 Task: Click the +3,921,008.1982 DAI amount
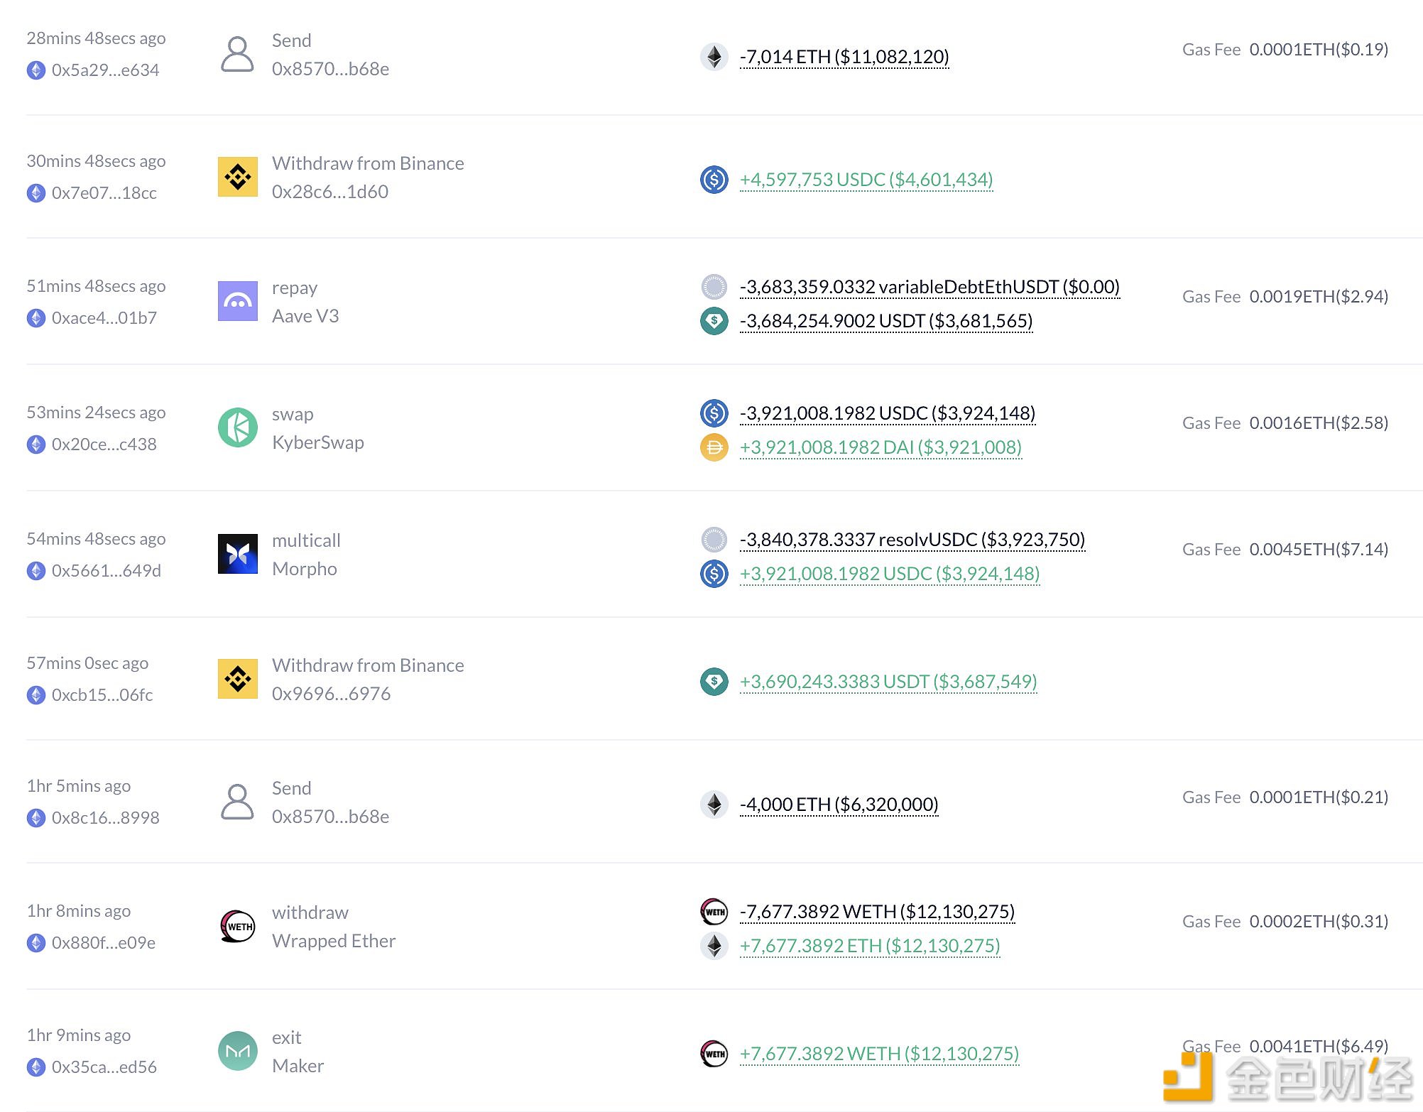(880, 447)
